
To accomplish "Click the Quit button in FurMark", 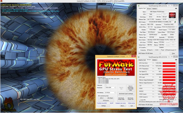I will point(132,106).
